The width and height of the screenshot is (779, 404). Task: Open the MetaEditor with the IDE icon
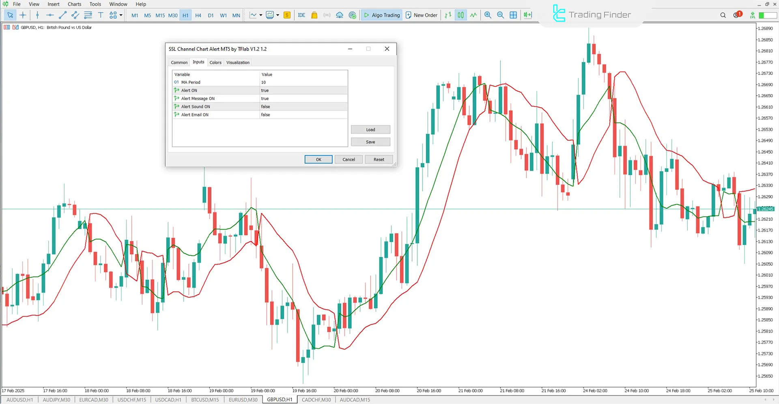coord(301,15)
